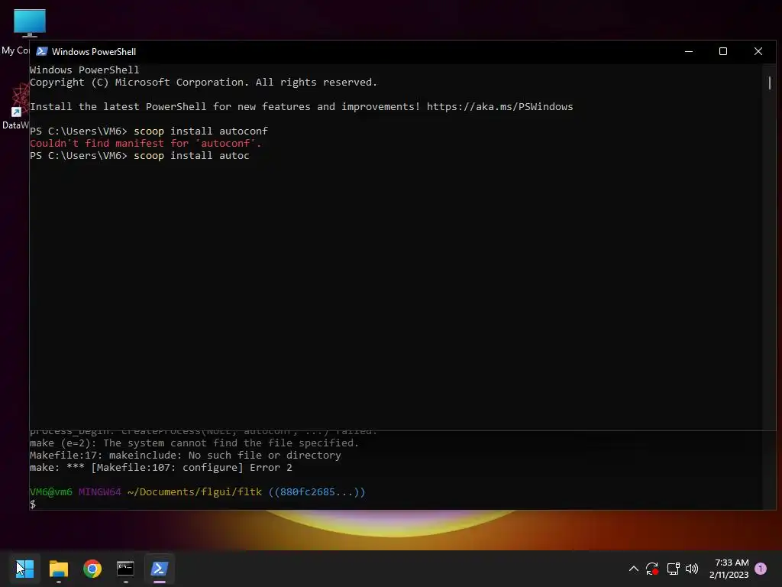Show hidden system tray icons
This screenshot has width=782, height=587.
click(633, 569)
